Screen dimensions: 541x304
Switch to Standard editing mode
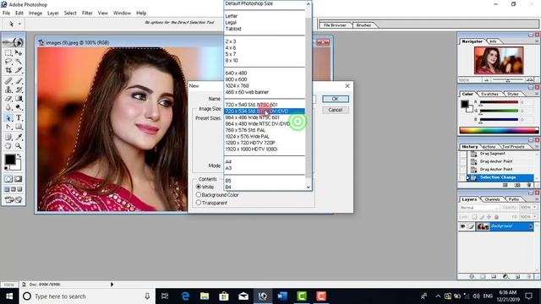tap(8, 179)
